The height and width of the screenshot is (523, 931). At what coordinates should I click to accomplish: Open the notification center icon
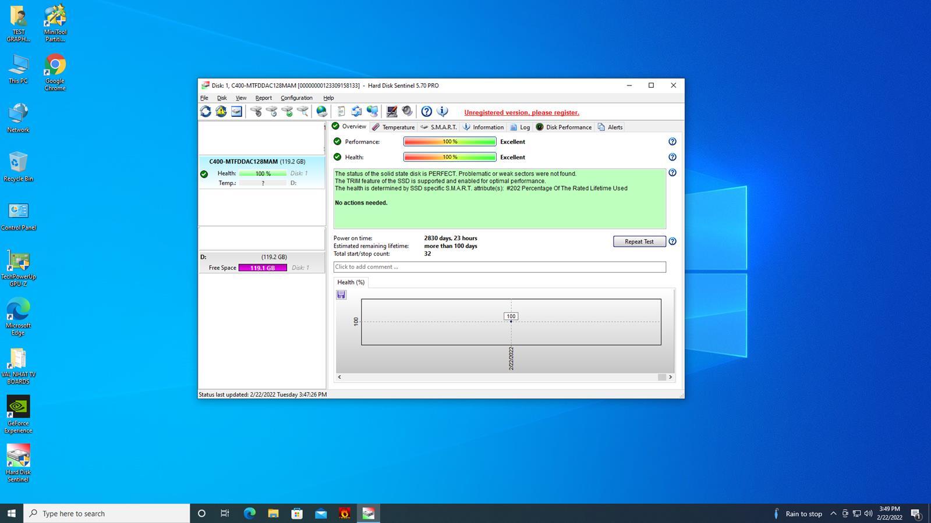tap(915, 513)
